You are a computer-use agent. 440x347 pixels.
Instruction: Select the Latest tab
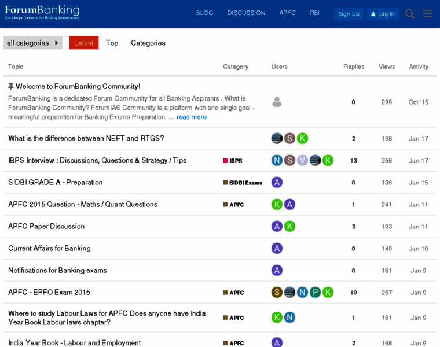[x=83, y=43]
